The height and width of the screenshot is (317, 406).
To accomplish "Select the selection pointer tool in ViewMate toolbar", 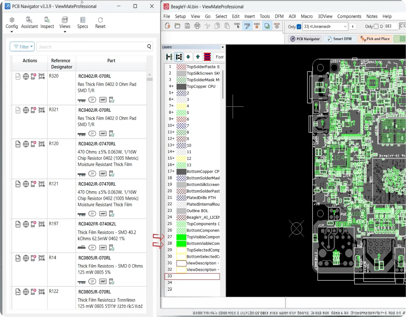I will pos(237,26).
